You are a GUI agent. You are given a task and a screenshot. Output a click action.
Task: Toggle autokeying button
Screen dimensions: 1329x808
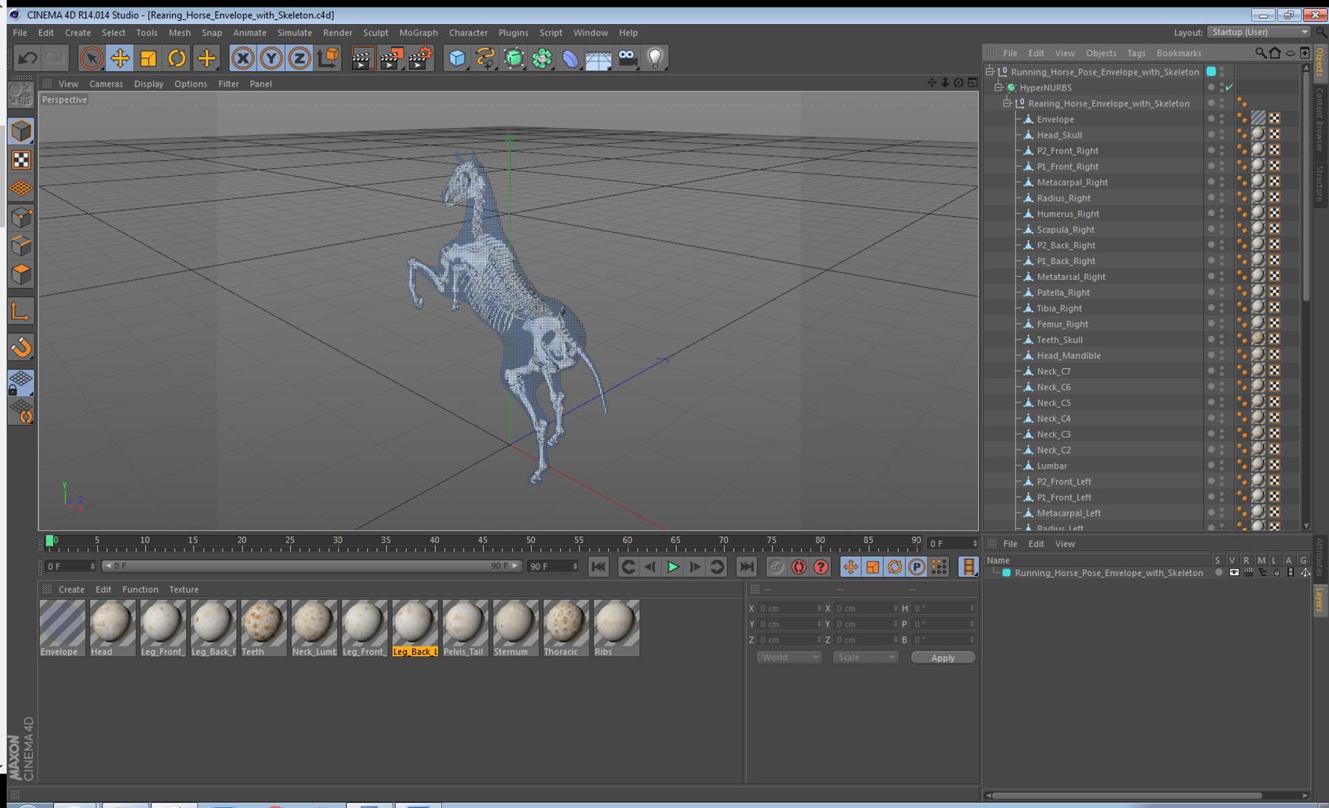(799, 566)
